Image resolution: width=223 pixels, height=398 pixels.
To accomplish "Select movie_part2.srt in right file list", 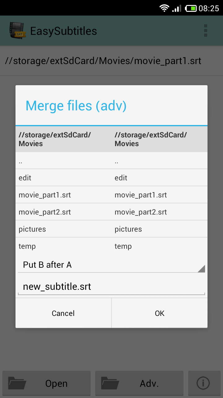I will click(x=141, y=212).
